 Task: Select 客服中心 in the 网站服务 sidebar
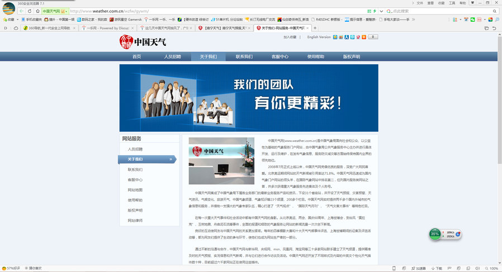tap(135, 180)
